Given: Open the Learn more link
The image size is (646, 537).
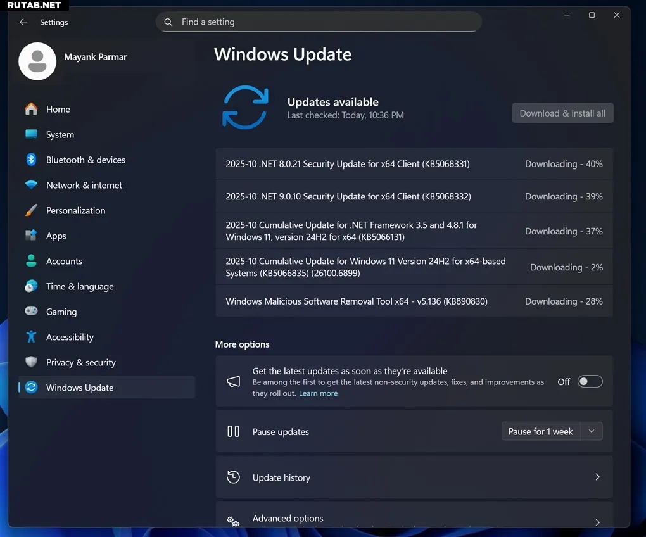Looking at the screenshot, I should [x=318, y=393].
